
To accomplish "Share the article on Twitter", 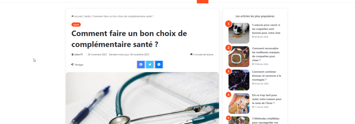I will pos(150,64).
